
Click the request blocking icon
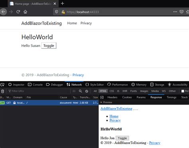[x=87, y=91]
